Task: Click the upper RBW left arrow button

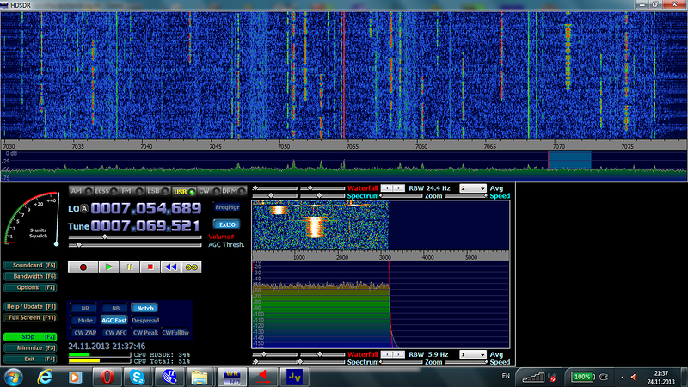Action: pos(386,187)
